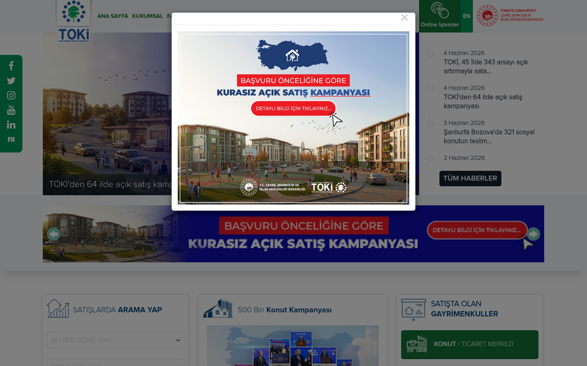This screenshot has width=587, height=366.
Task: Open Şanlıurfa Bozova 321 sosyal konut news
Action: click(x=489, y=137)
